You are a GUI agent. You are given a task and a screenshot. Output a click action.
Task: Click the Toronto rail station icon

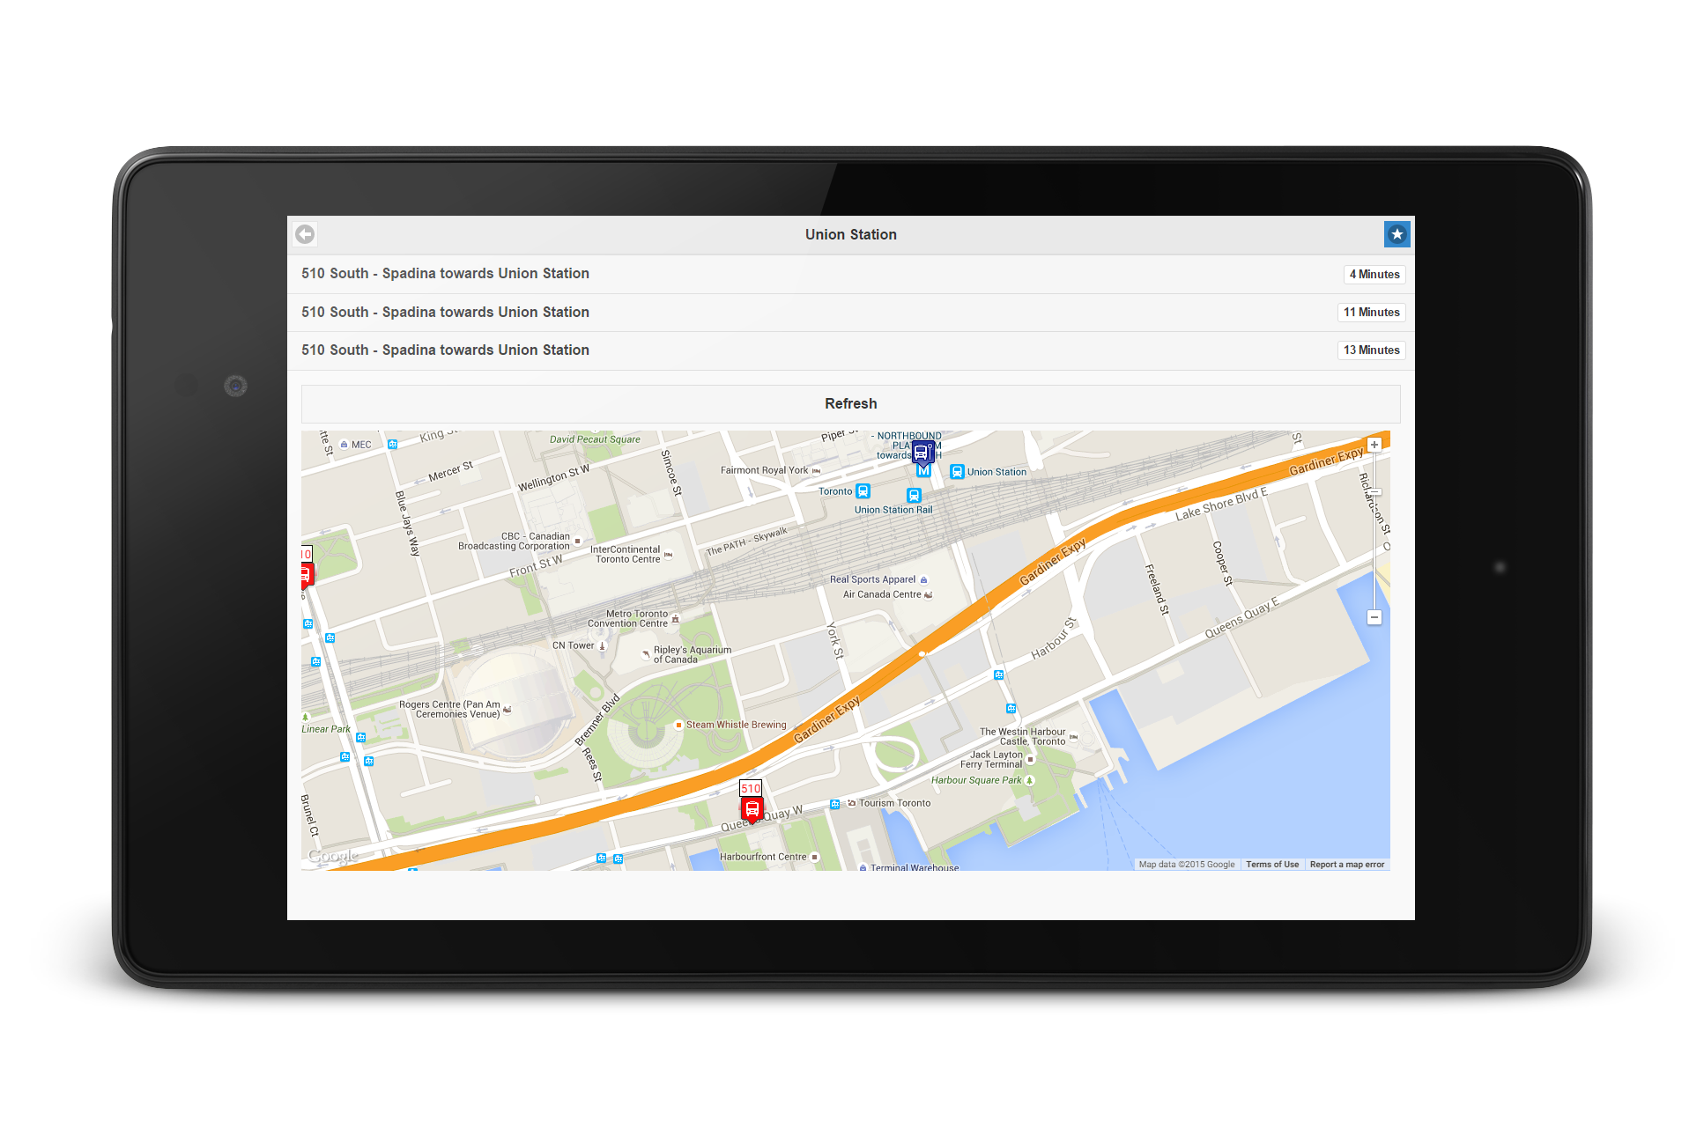pyautogui.click(x=863, y=491)
